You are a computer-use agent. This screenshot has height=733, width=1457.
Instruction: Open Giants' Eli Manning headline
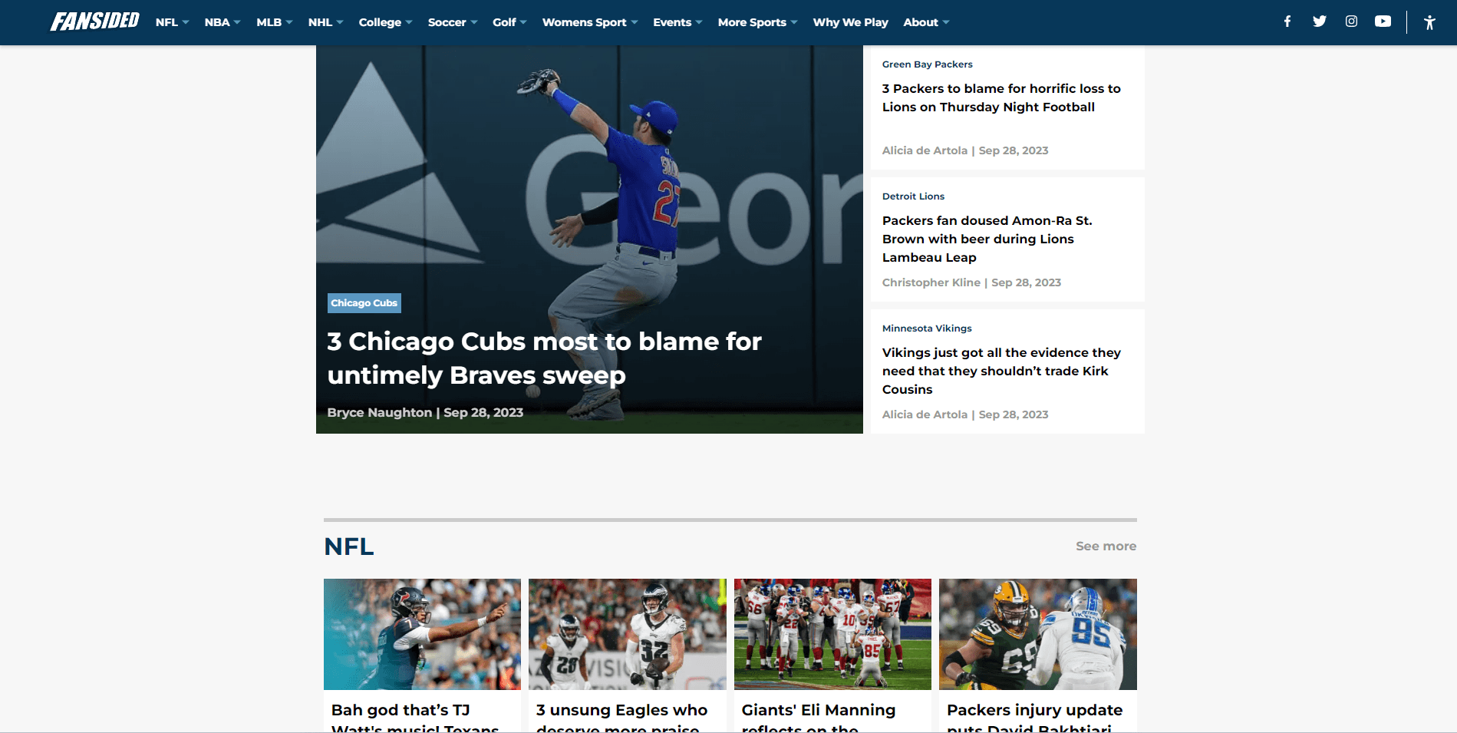click(818, 717)
